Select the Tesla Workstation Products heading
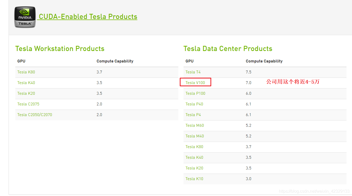 60,49
